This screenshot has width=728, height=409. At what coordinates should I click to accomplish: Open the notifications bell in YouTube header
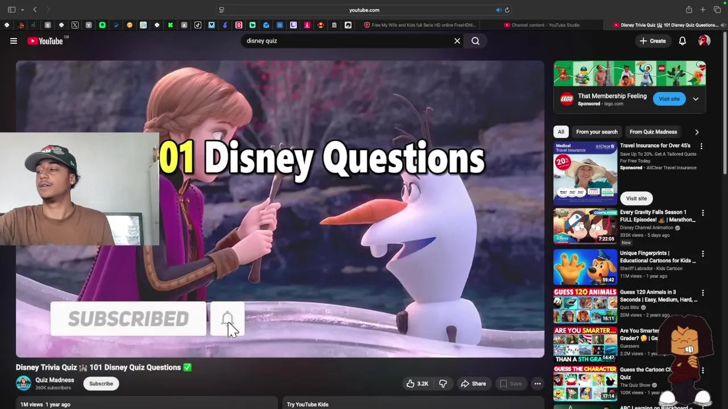(x=682, y=41)
